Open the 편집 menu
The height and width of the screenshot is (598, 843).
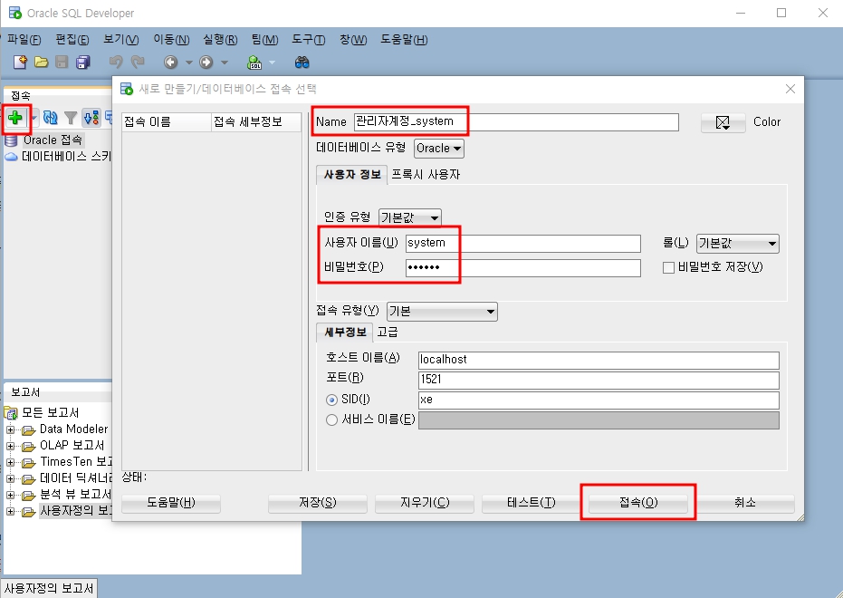[x=72, y=40]
